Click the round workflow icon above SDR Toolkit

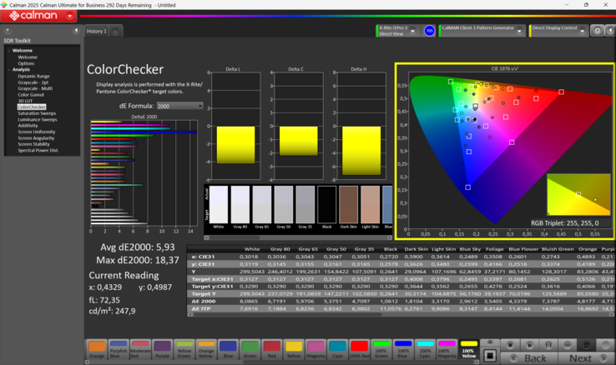8,31
